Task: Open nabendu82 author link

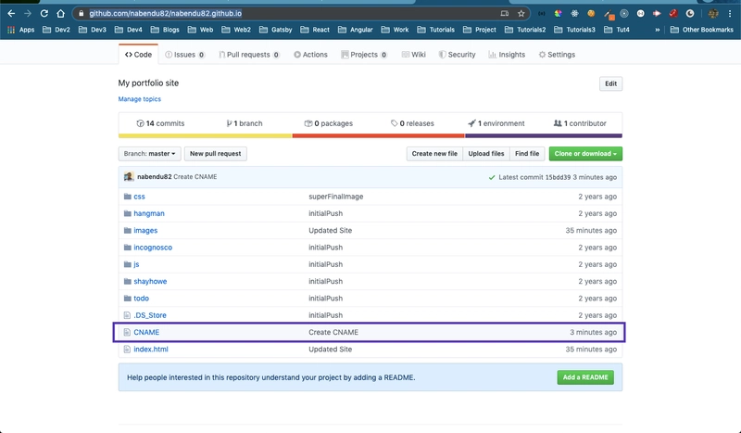Action: click(154, 177)
